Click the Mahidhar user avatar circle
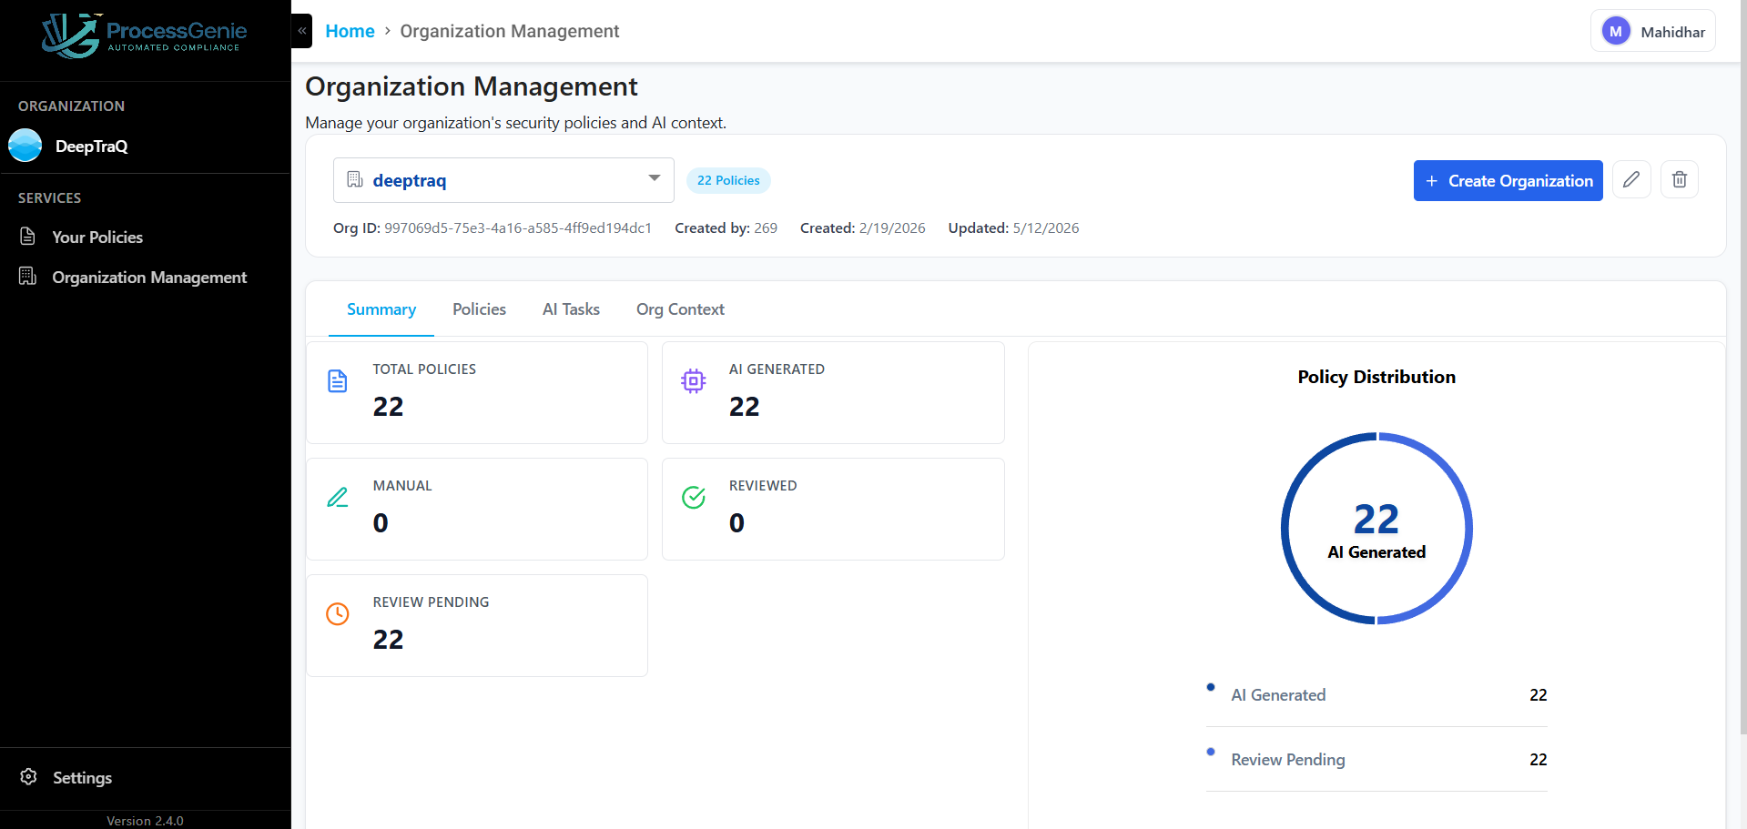Image resolution: width=1747 pixels, height=829 pixels. pos(1616,31)
